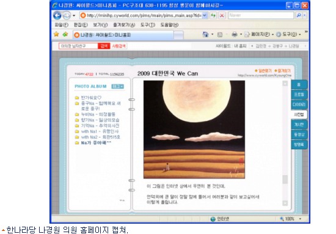Viewport: 336px width, 234px height.
Task: Open the 편집(E) menu
Action: coord(81,25)
